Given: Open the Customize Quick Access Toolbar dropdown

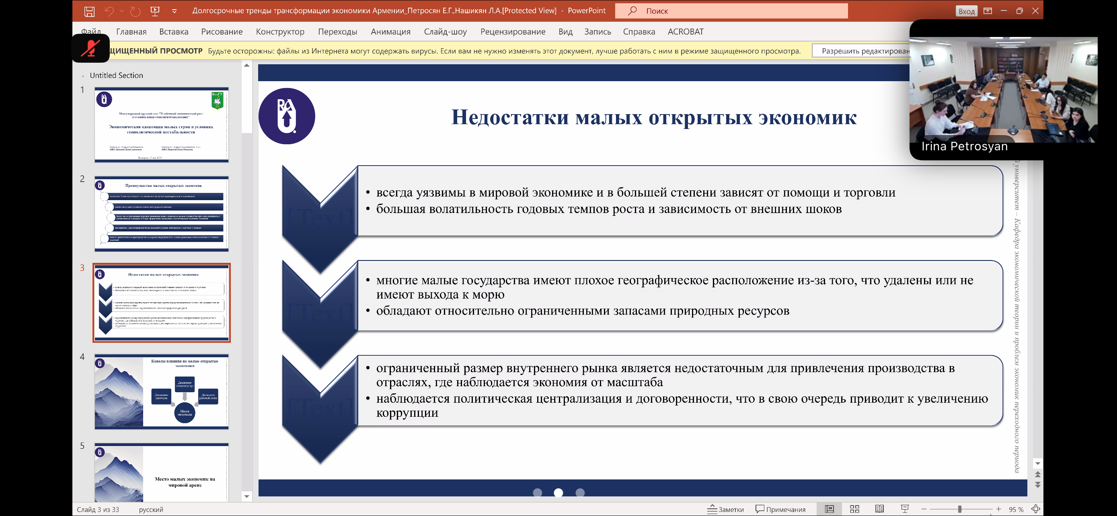Looking at the screenshot, I should coord(175,12).
